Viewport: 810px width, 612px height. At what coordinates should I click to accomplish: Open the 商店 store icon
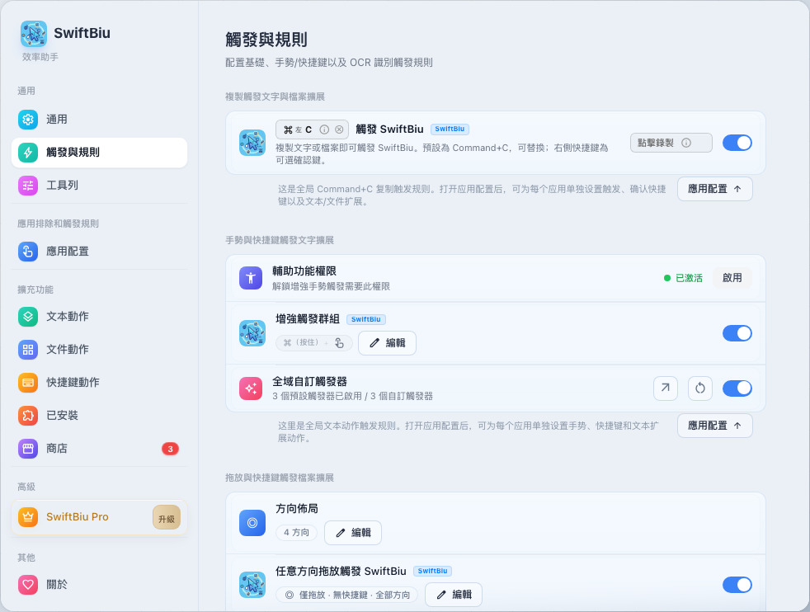tap(28, 449)
